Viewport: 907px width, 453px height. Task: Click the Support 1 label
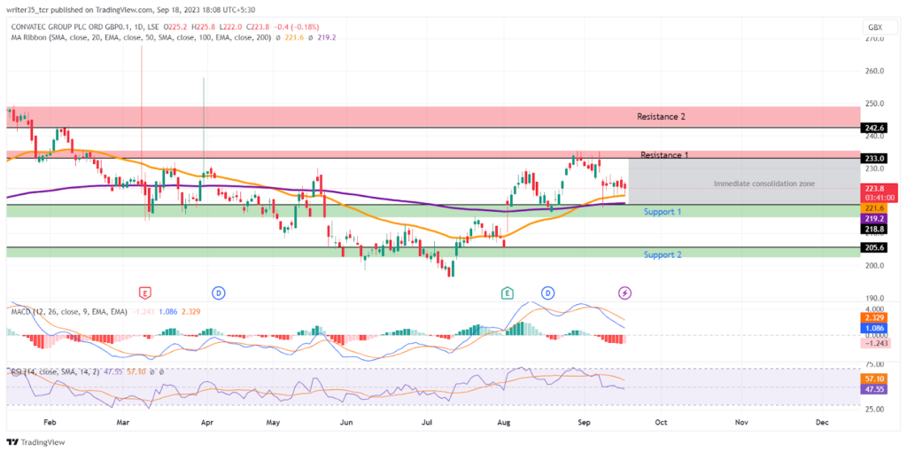click(x=663, y=212)
